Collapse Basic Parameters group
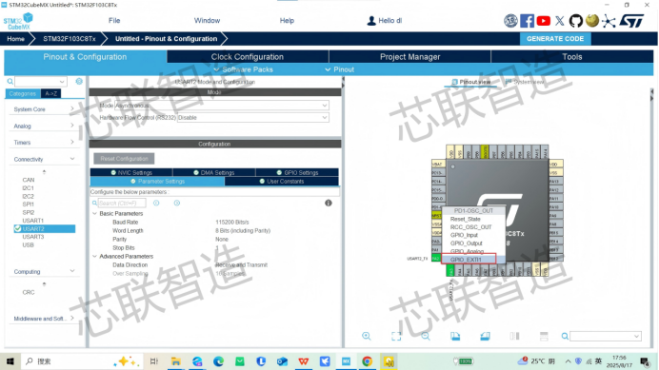 click(94, 213)
